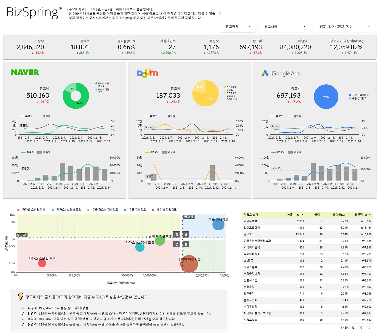Click the blue 구글 검색광고 bubble
The height and width of the screenshot is (334, 379).
(x=219, y=224)
